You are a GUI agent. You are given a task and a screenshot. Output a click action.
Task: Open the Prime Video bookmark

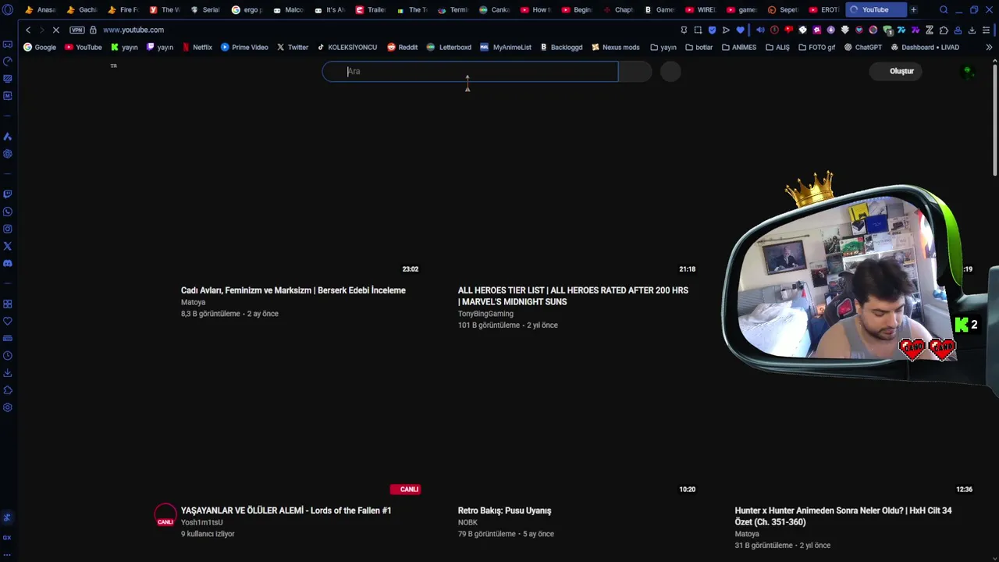coord(244,47)
